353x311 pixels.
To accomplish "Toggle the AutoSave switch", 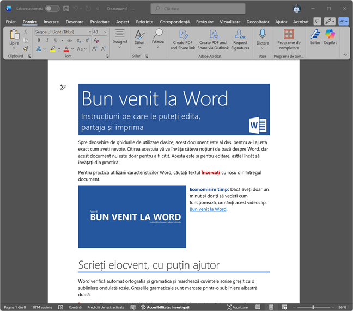I will pyautogui.click(x=52, y=9).
